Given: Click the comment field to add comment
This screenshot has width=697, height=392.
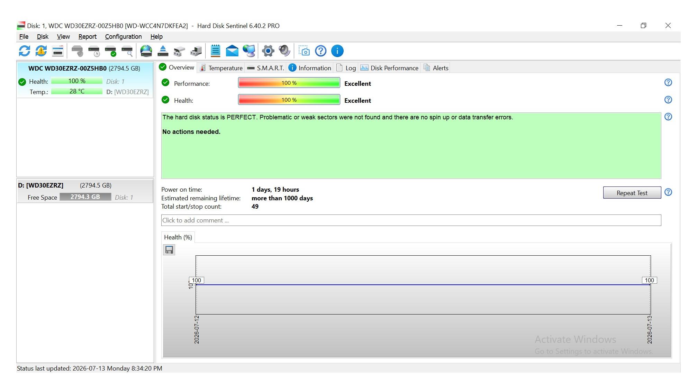Looking at the screenshot, I should coord(411,220).
